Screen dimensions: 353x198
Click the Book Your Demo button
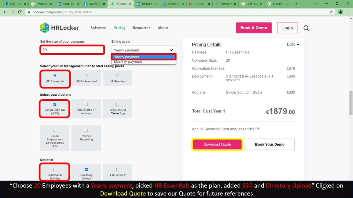click(x=270, y=144)
